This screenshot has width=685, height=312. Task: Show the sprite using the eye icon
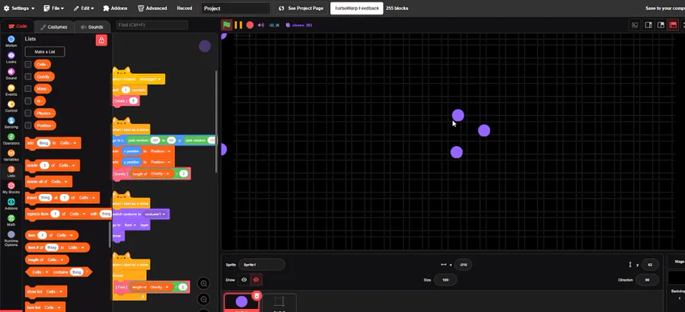pos(244,280)
